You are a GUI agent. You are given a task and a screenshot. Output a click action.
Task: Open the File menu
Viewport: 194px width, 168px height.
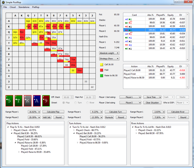(5, 7)
